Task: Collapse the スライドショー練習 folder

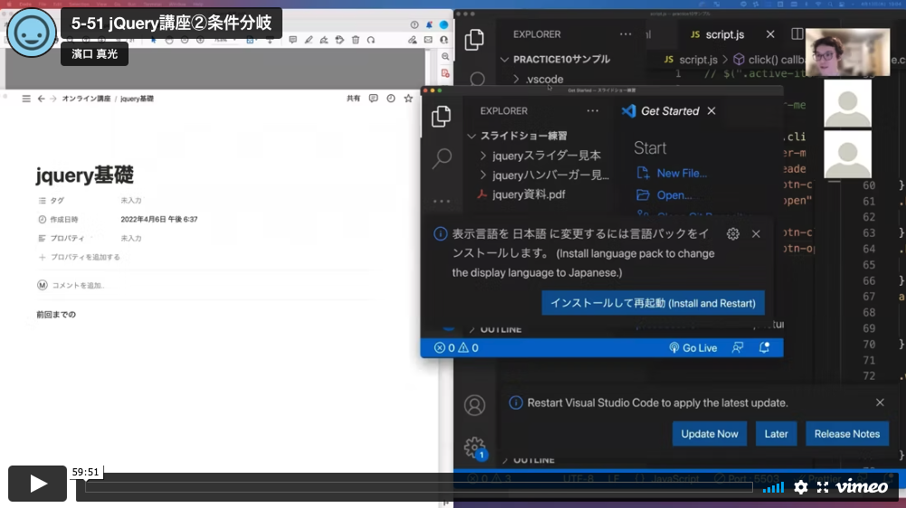Action: click(524, 136)
